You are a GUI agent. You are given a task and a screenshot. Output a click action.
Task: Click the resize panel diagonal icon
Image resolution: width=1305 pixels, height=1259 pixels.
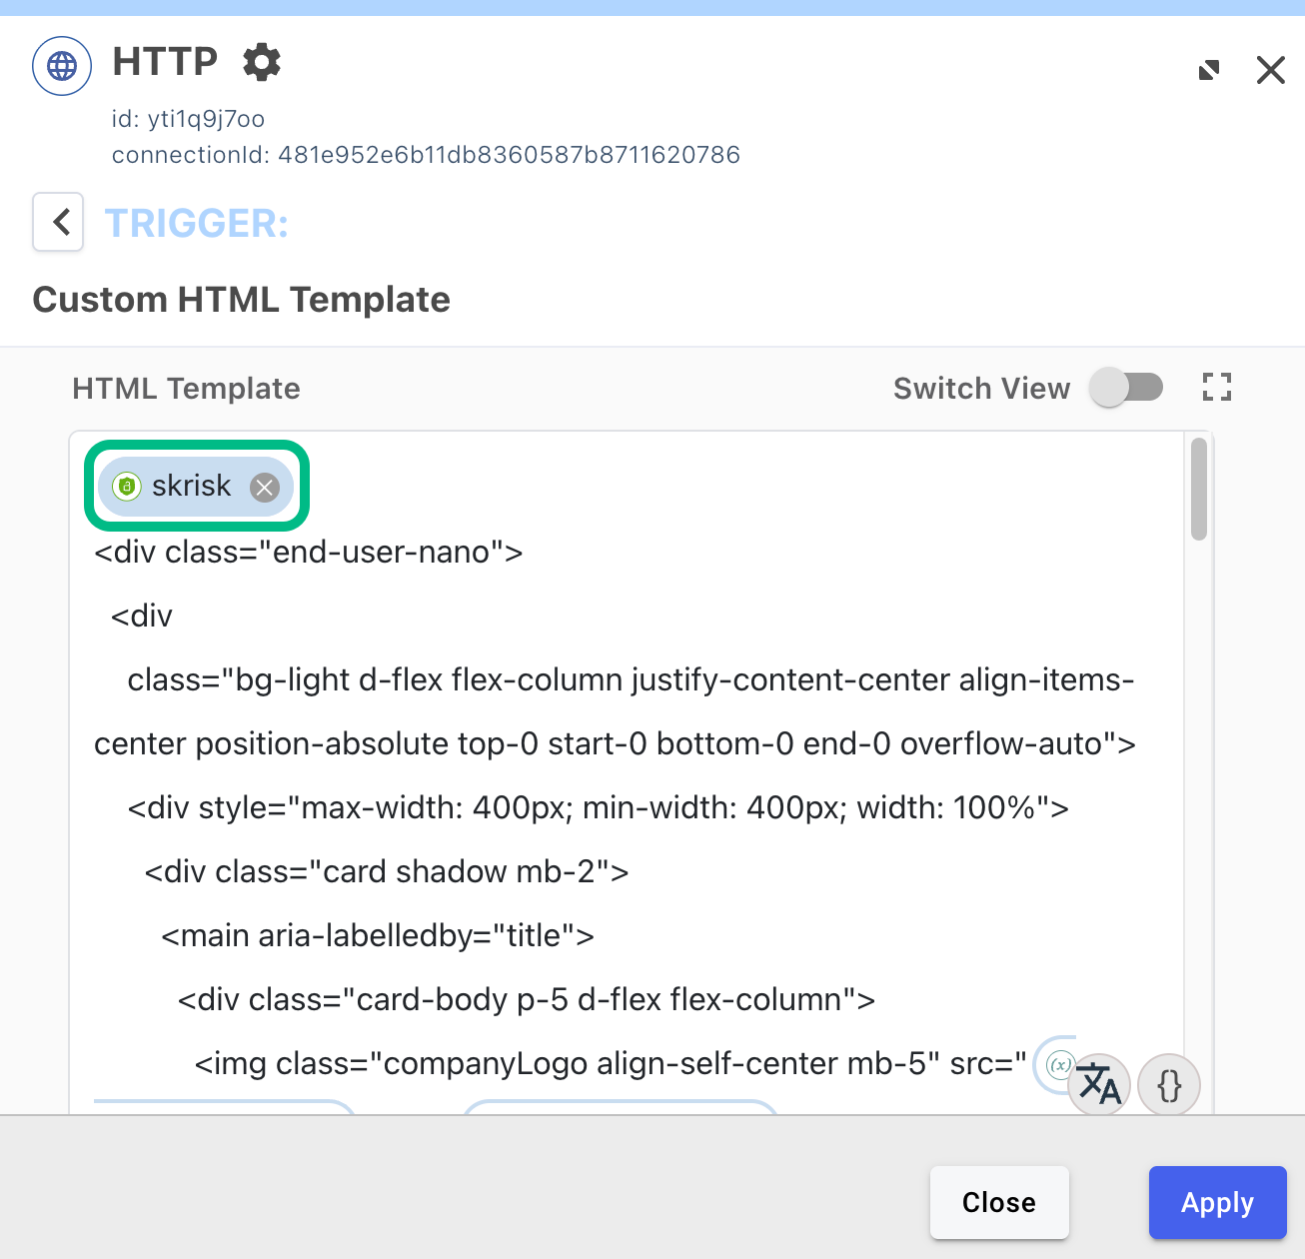(x=1208, y=70)
